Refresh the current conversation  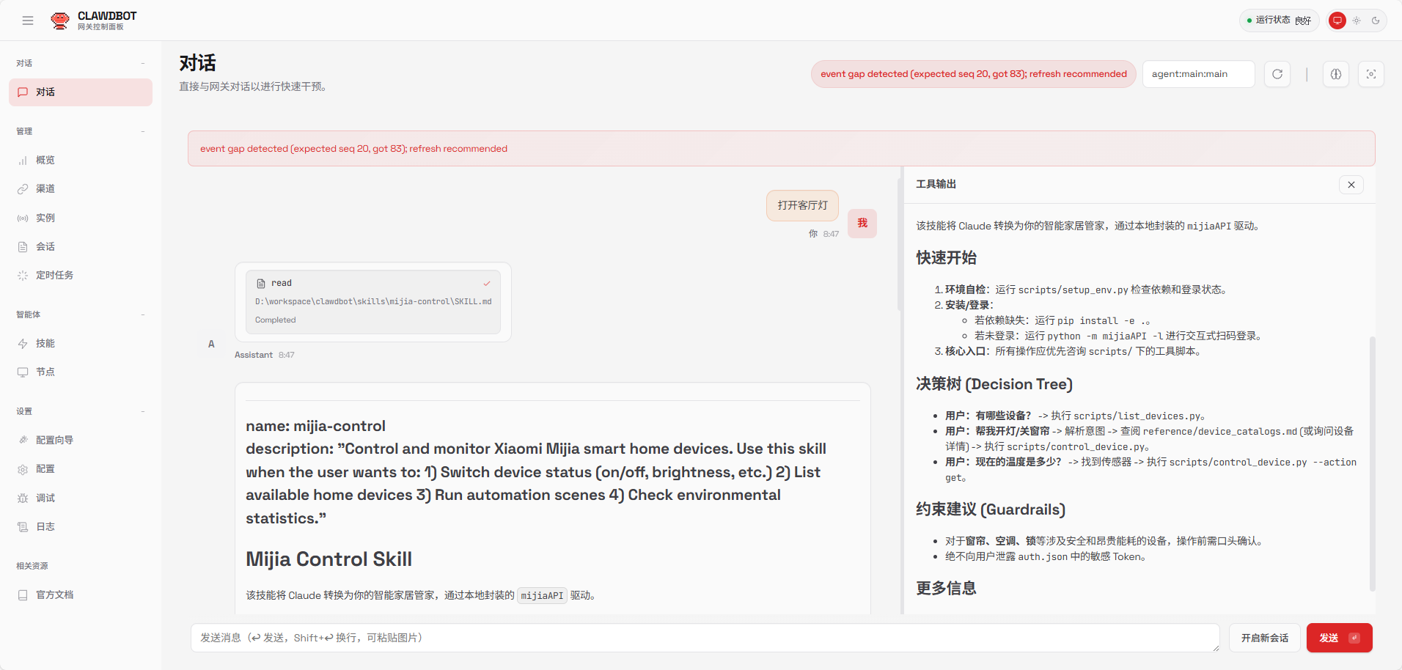point(1277,74)
